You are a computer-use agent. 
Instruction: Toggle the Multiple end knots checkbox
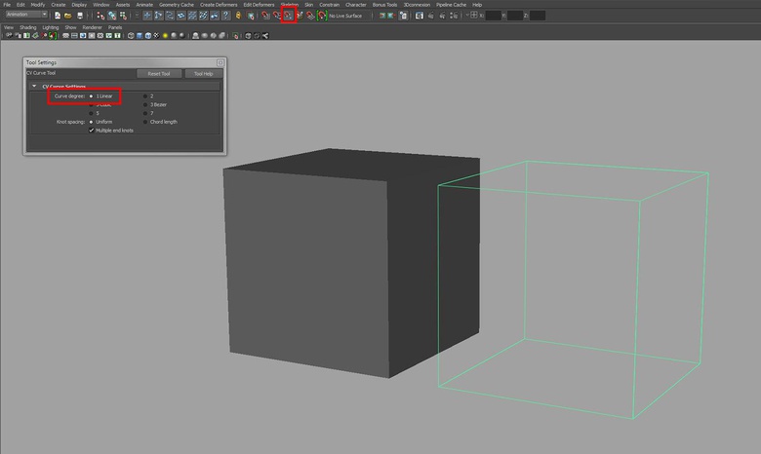[92, 130]
